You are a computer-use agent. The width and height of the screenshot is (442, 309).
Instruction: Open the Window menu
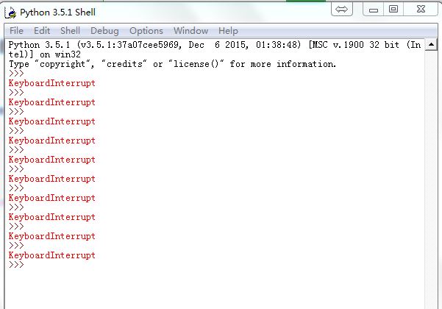[x=190, y=31]
